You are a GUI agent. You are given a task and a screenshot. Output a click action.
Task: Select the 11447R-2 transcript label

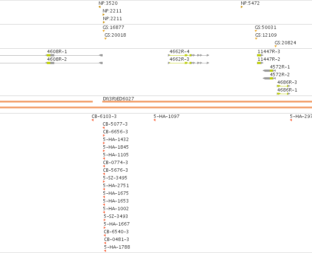269,59
